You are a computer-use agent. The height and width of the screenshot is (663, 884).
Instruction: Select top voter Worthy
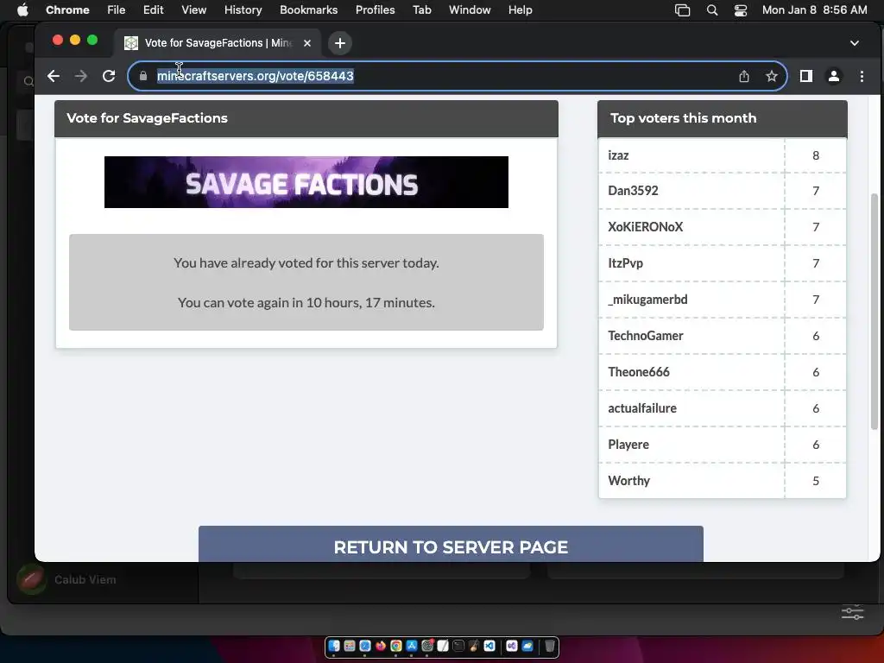(x=629, y=481)
